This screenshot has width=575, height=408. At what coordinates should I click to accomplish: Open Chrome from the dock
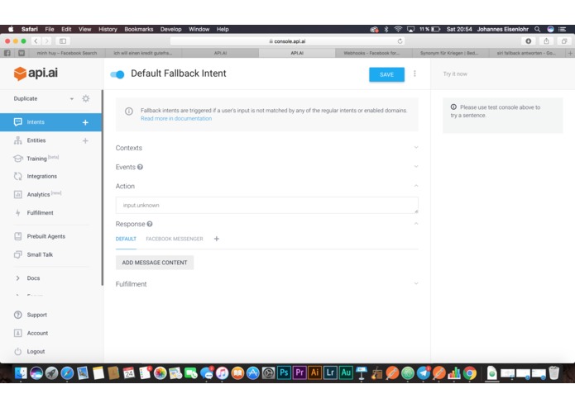pos(470,373)
